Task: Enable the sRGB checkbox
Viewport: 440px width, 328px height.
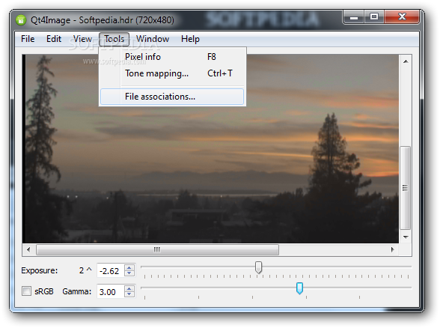Action: (x=26, y=291)
